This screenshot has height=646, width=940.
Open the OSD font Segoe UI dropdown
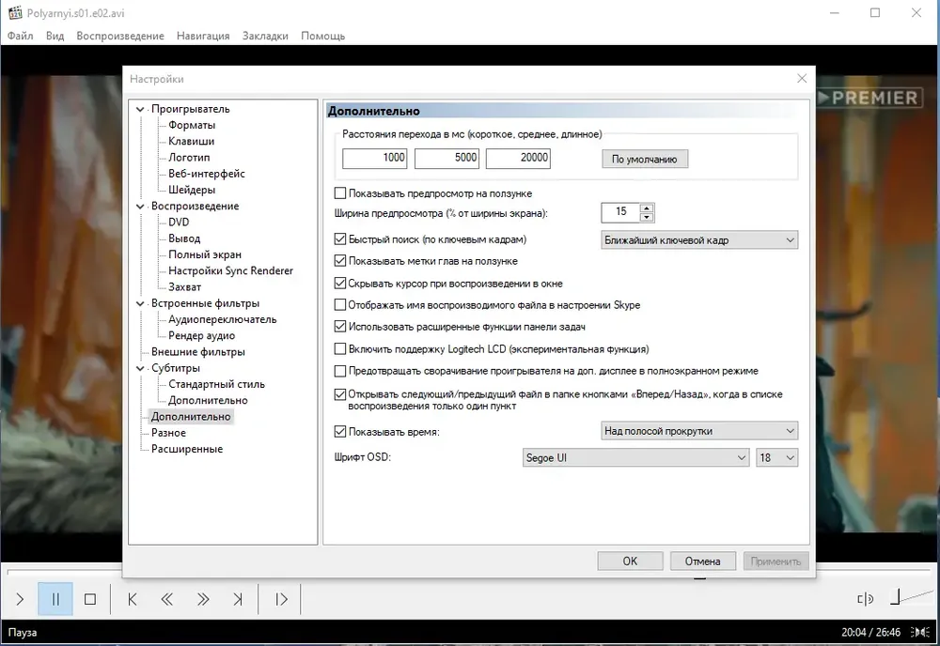[x=635, y=458]
